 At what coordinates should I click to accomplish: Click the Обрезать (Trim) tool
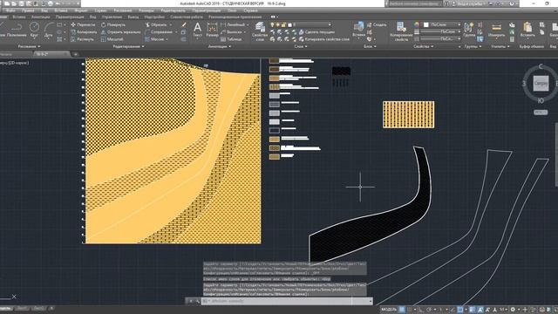click(x=156, y=25)
